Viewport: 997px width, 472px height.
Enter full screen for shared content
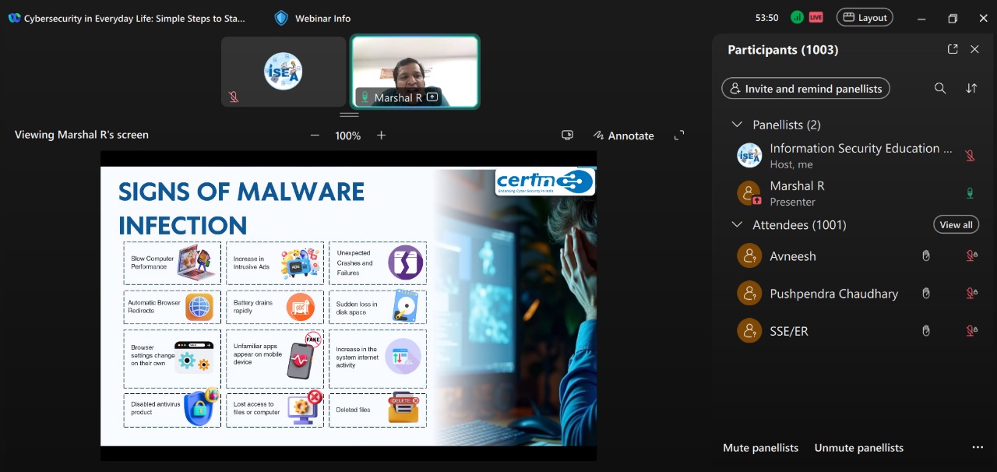679,136
